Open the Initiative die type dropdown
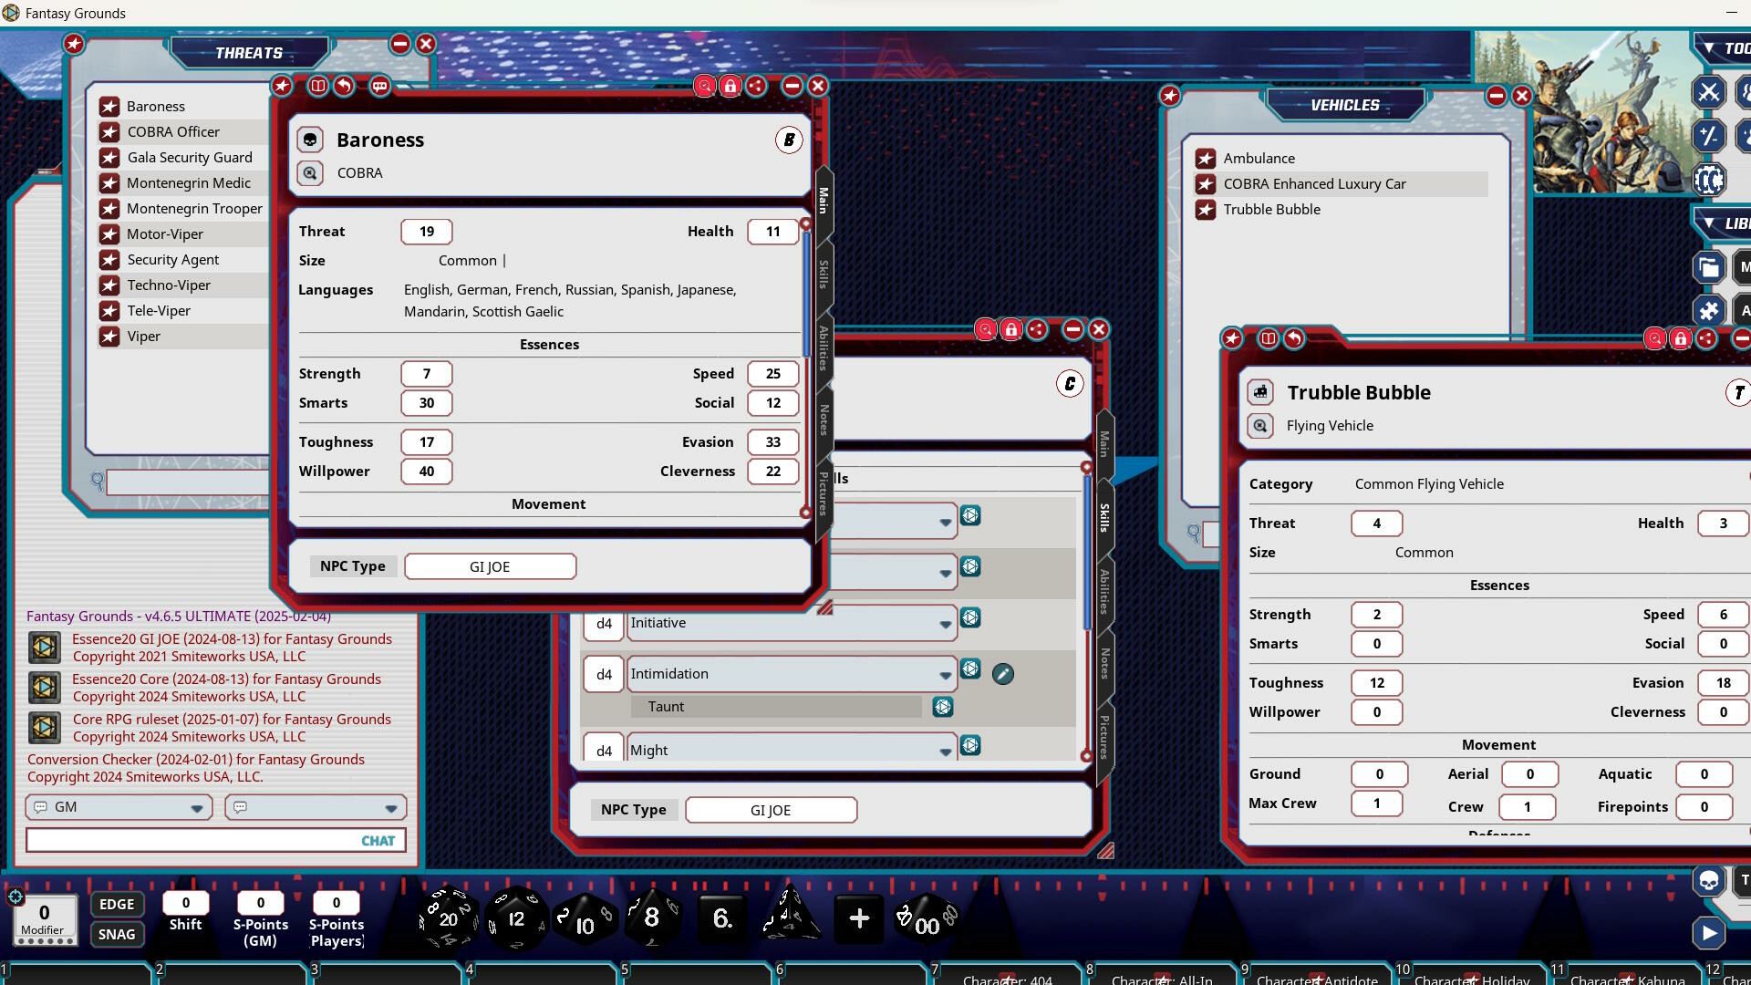This screenshot has width=1751, height=985. coord(945,625)
